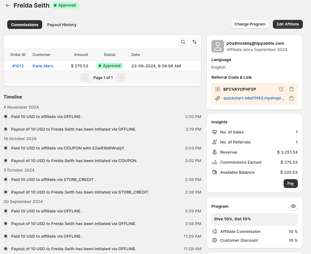Go to previous page of commissions
This screenshot has width=311, height=254.
(x=85, y=77)
